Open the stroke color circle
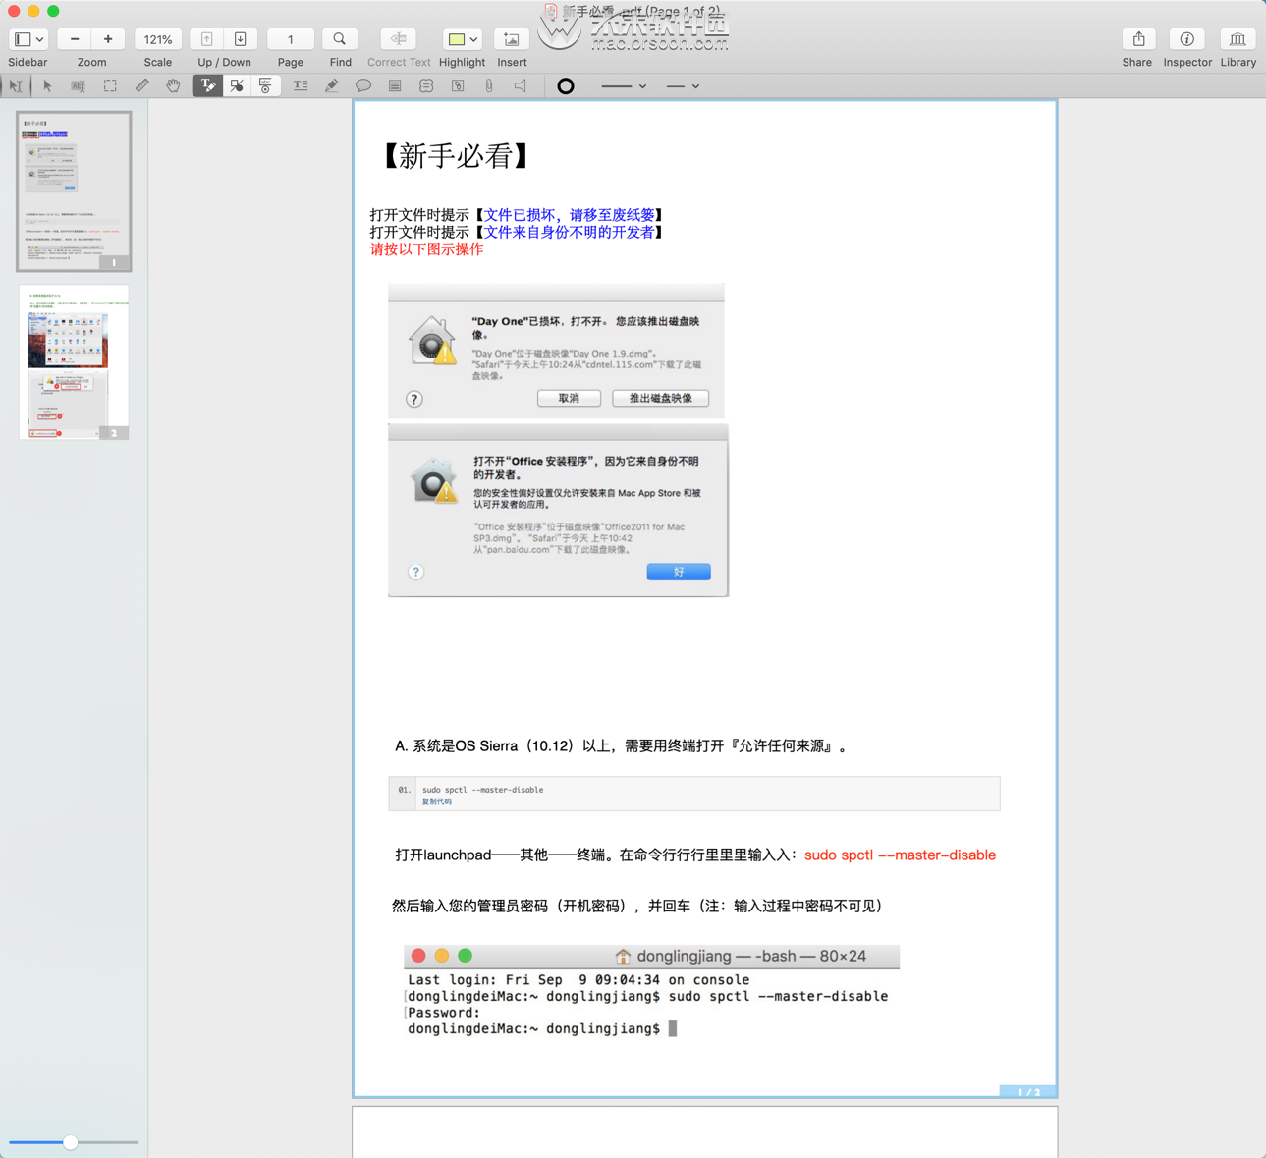Screen dimensions: 1266x1158 (x=566, y=86)
